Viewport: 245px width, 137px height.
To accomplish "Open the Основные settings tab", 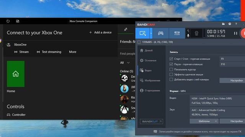I will tap(148, 61).
